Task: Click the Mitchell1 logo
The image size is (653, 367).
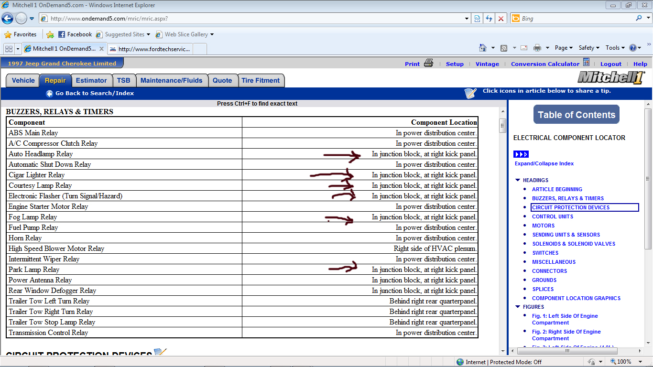Action: 611,77
